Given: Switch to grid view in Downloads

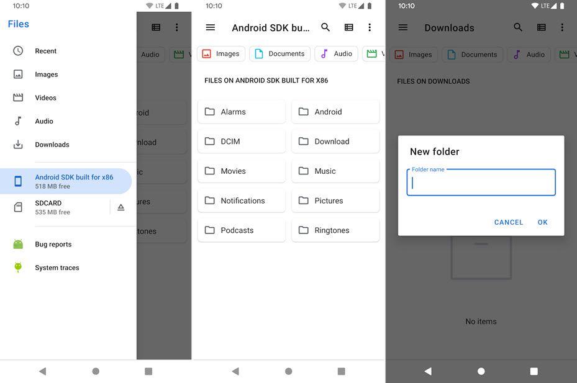Looking at the screenshot, I should pyautogui.click(x=543, y=28).
